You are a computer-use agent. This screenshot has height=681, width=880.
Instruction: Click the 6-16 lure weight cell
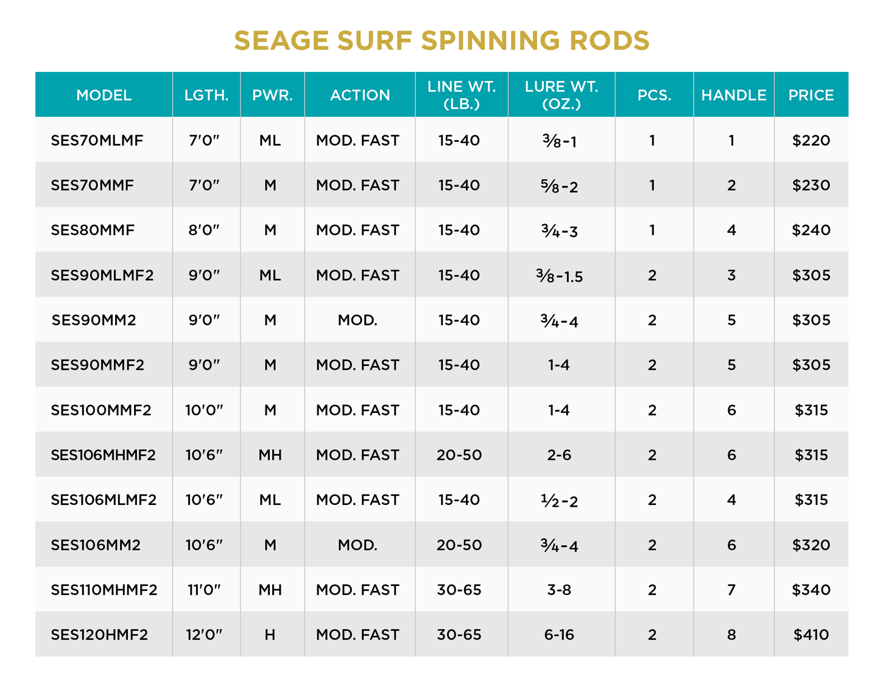(x=559, y=635)
